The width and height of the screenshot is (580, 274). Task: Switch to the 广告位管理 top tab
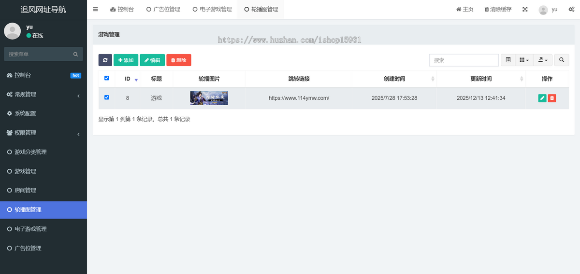point(163,9)
